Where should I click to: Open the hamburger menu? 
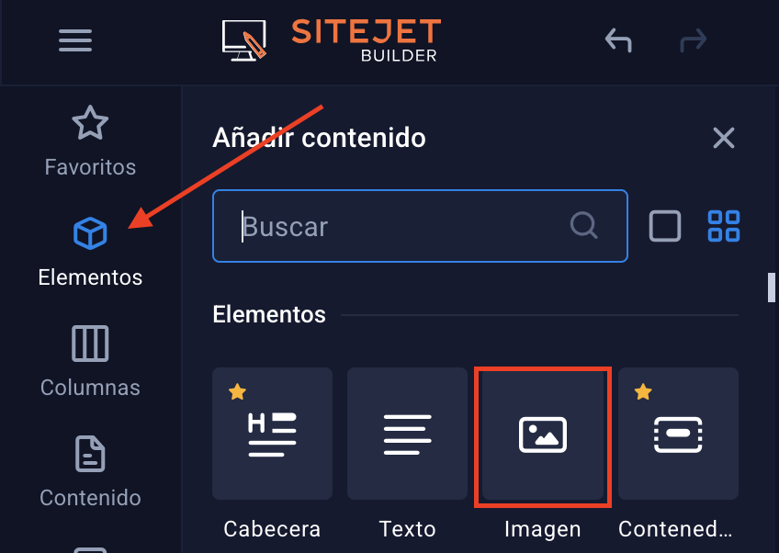(75, 40)
